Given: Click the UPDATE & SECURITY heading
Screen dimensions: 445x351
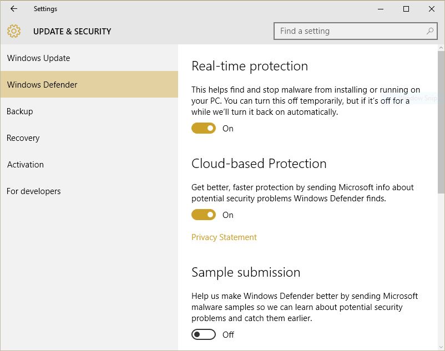Looking at the screenshot, I should (72, 32).
